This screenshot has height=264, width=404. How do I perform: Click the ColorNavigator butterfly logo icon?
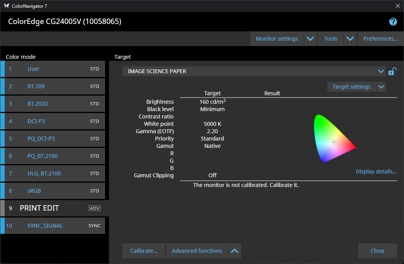click(6, 6)
